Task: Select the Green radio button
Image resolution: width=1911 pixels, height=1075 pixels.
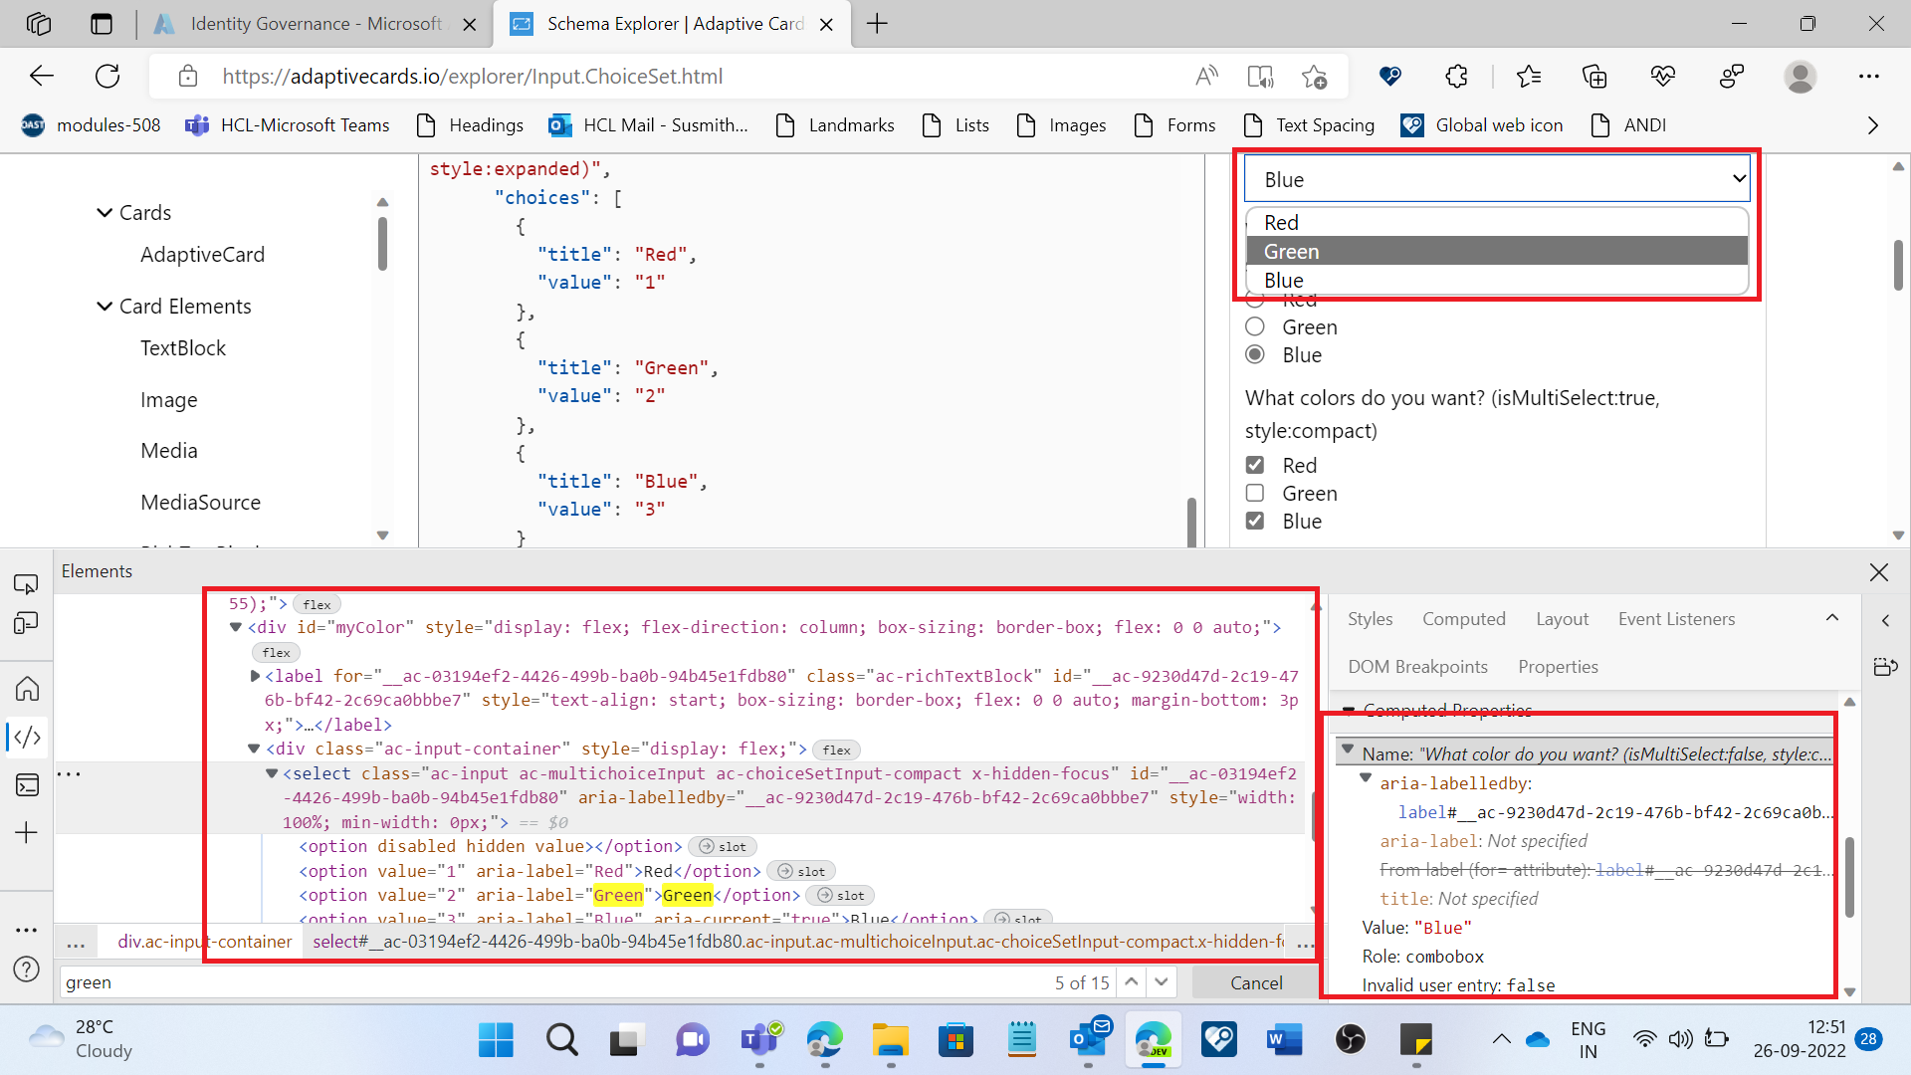Action: (x=1254, y=326)
